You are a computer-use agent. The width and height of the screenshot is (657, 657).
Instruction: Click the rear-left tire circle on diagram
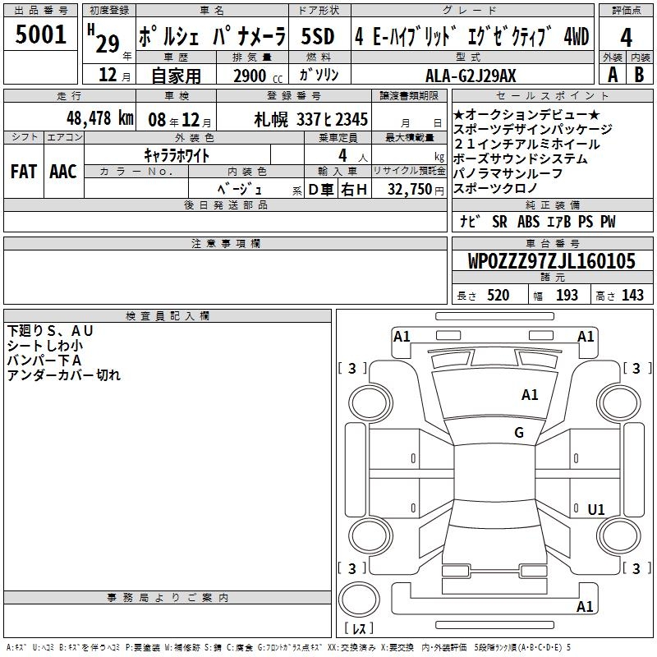(x=370, y=535)
